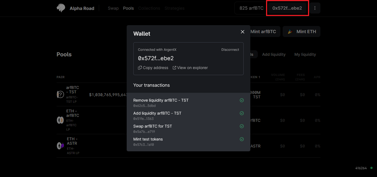Switch to the Add liquidity tab

(x=274, y=54)
